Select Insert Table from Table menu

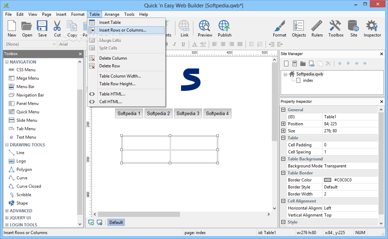[126, 22]
